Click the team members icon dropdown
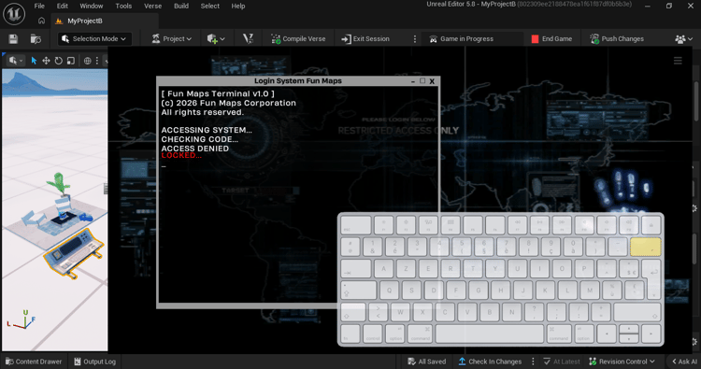The width and height of the screenshot is (701, 369). [x=683, y=39]
